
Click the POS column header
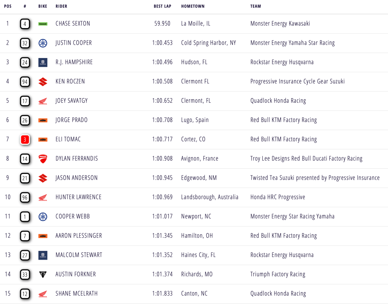click(8, 6)
